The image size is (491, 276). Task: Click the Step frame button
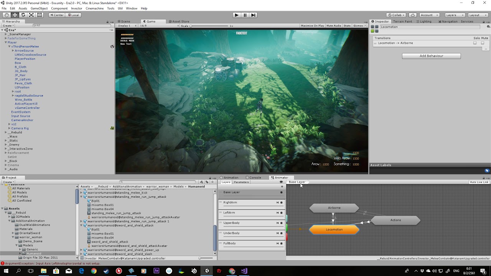253,15
